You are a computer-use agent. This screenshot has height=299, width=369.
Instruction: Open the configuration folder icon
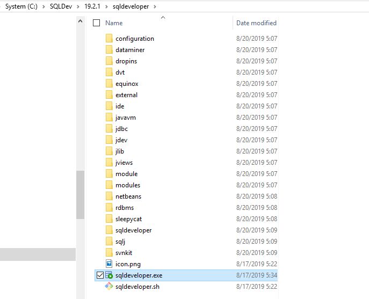pos(109,38)
